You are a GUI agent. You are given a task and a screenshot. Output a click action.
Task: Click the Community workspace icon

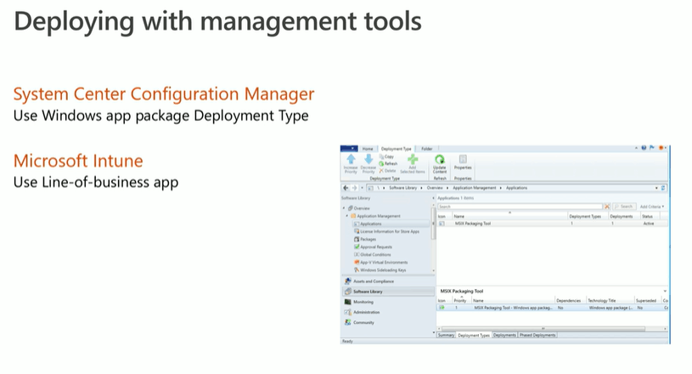(348, 322)
